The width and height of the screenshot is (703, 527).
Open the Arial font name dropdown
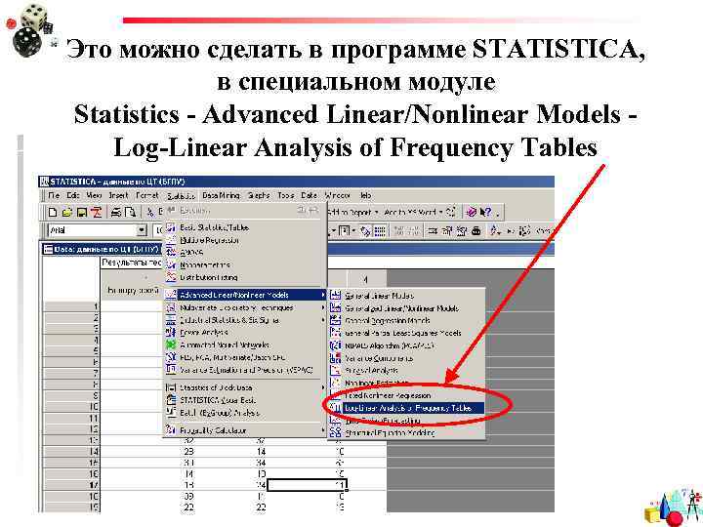(x=142, y=230)
